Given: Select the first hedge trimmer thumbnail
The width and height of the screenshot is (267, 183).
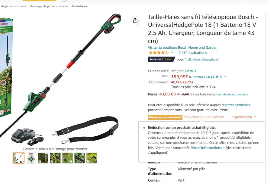Looking at the screenshot, I should pyautogui.click(x=19, y=158).
